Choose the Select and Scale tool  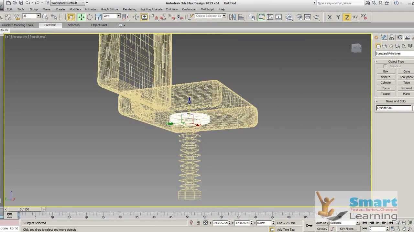click(98, 17)
